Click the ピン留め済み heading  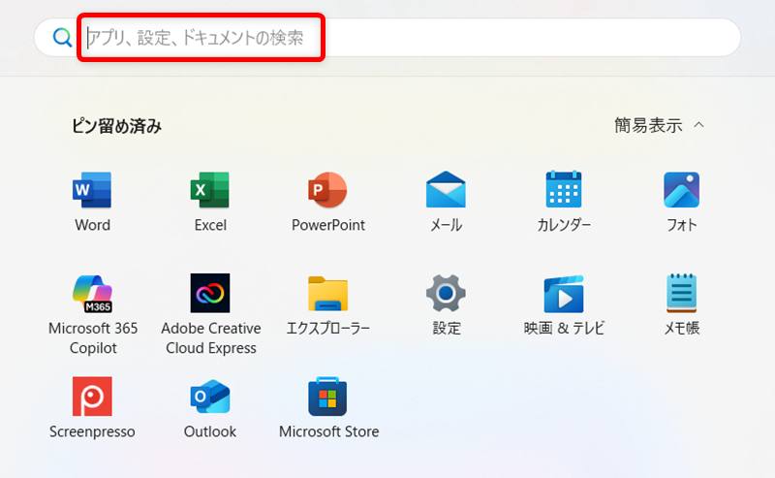116,126
